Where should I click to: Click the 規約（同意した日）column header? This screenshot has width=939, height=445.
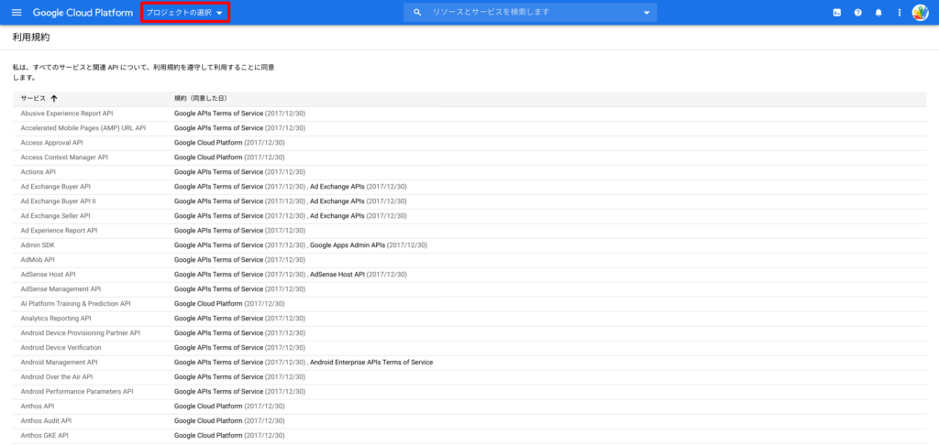[x=200, y=98]
